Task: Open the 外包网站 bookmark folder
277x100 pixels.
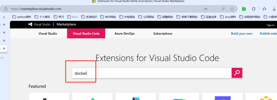Action: click(127, 17)
